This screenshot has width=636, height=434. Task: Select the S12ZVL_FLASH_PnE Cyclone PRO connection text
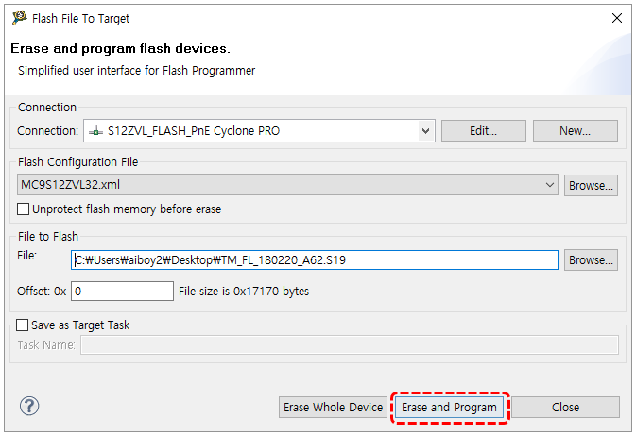point(194,131)
